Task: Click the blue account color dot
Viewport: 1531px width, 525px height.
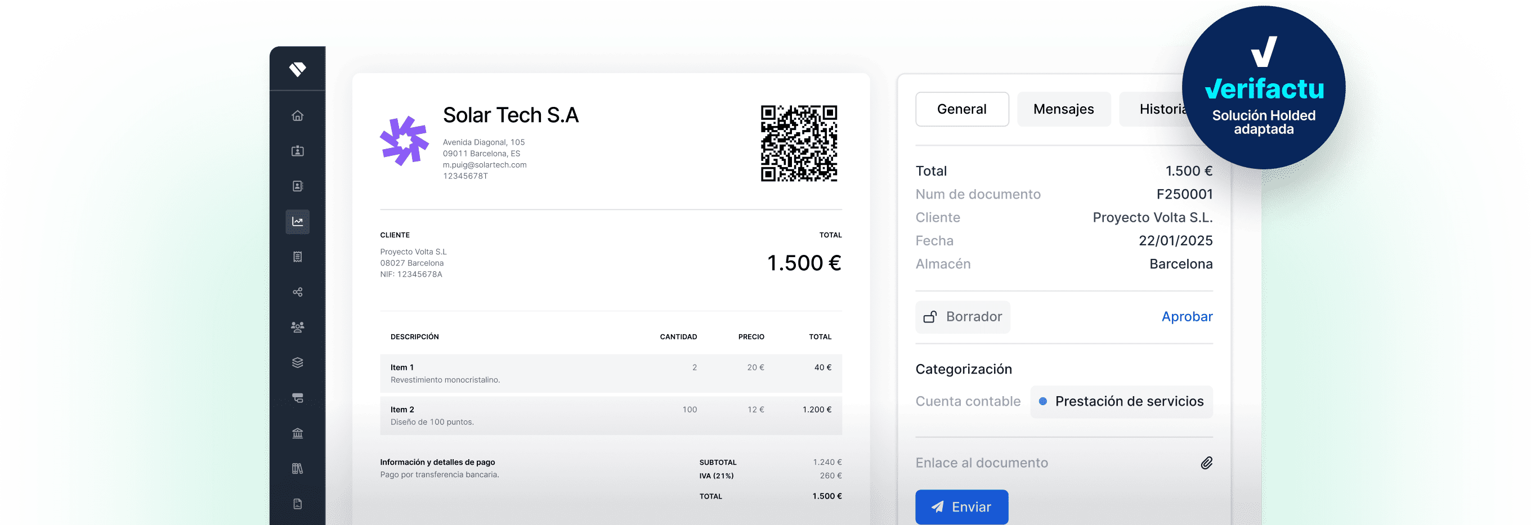Action: [1042, 401]
